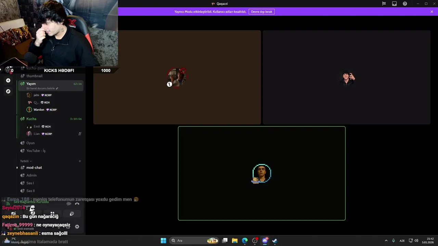Click the muted mic icon beside Lian
This screenshot has height=246, width=438.
pos(80,134)
